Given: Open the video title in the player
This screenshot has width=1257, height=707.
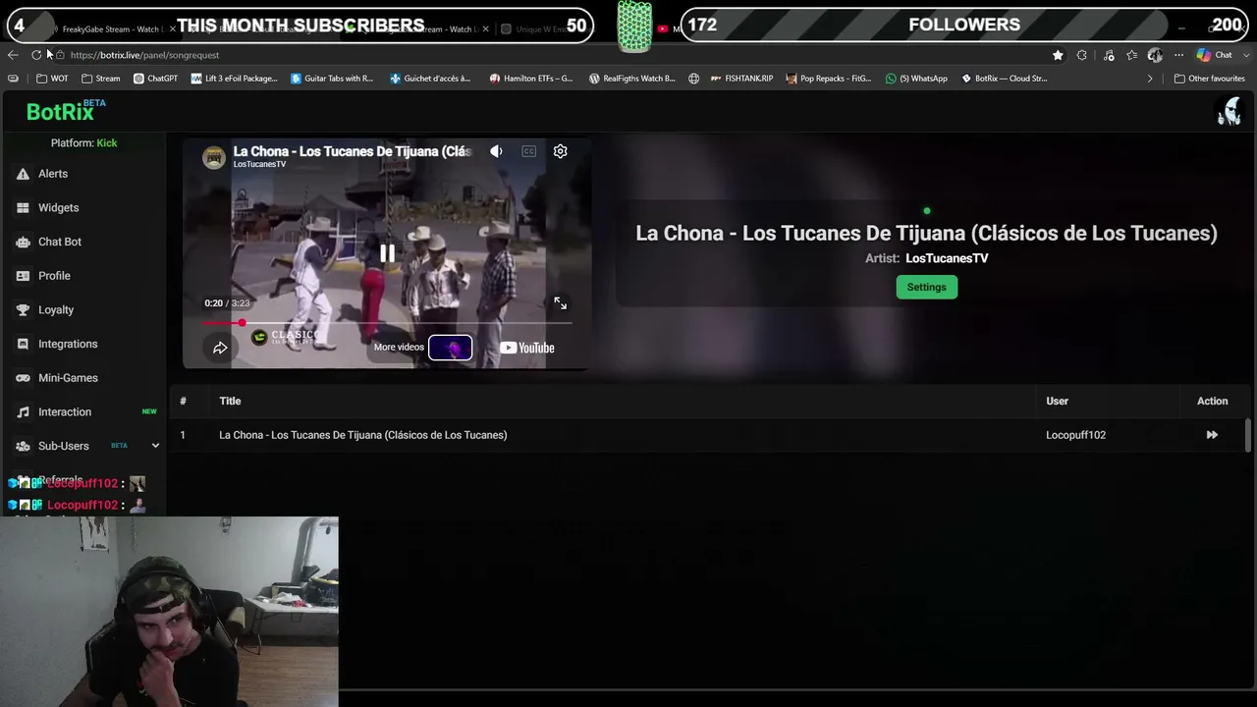Looking at the screenshot, I should click(x=353, y=151).
